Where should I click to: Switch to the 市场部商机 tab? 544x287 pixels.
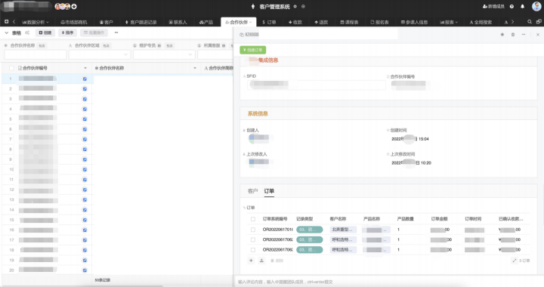pos(73,22)
